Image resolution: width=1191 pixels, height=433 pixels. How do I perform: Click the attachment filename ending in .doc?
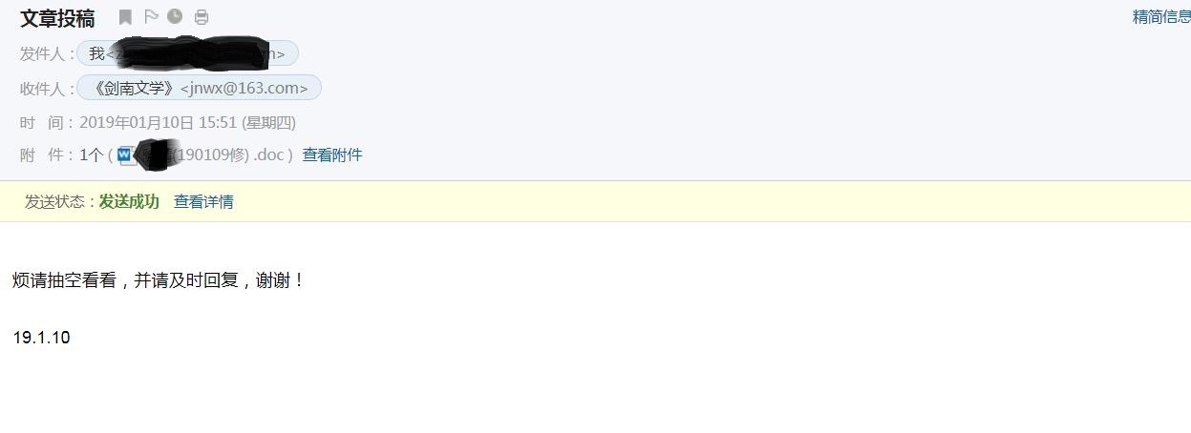tap(215, 155)
